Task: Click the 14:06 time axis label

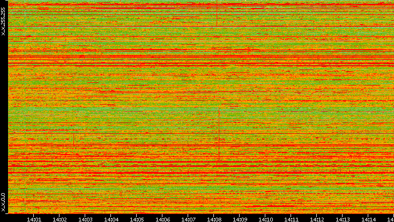Action: [x=162, y=219]
